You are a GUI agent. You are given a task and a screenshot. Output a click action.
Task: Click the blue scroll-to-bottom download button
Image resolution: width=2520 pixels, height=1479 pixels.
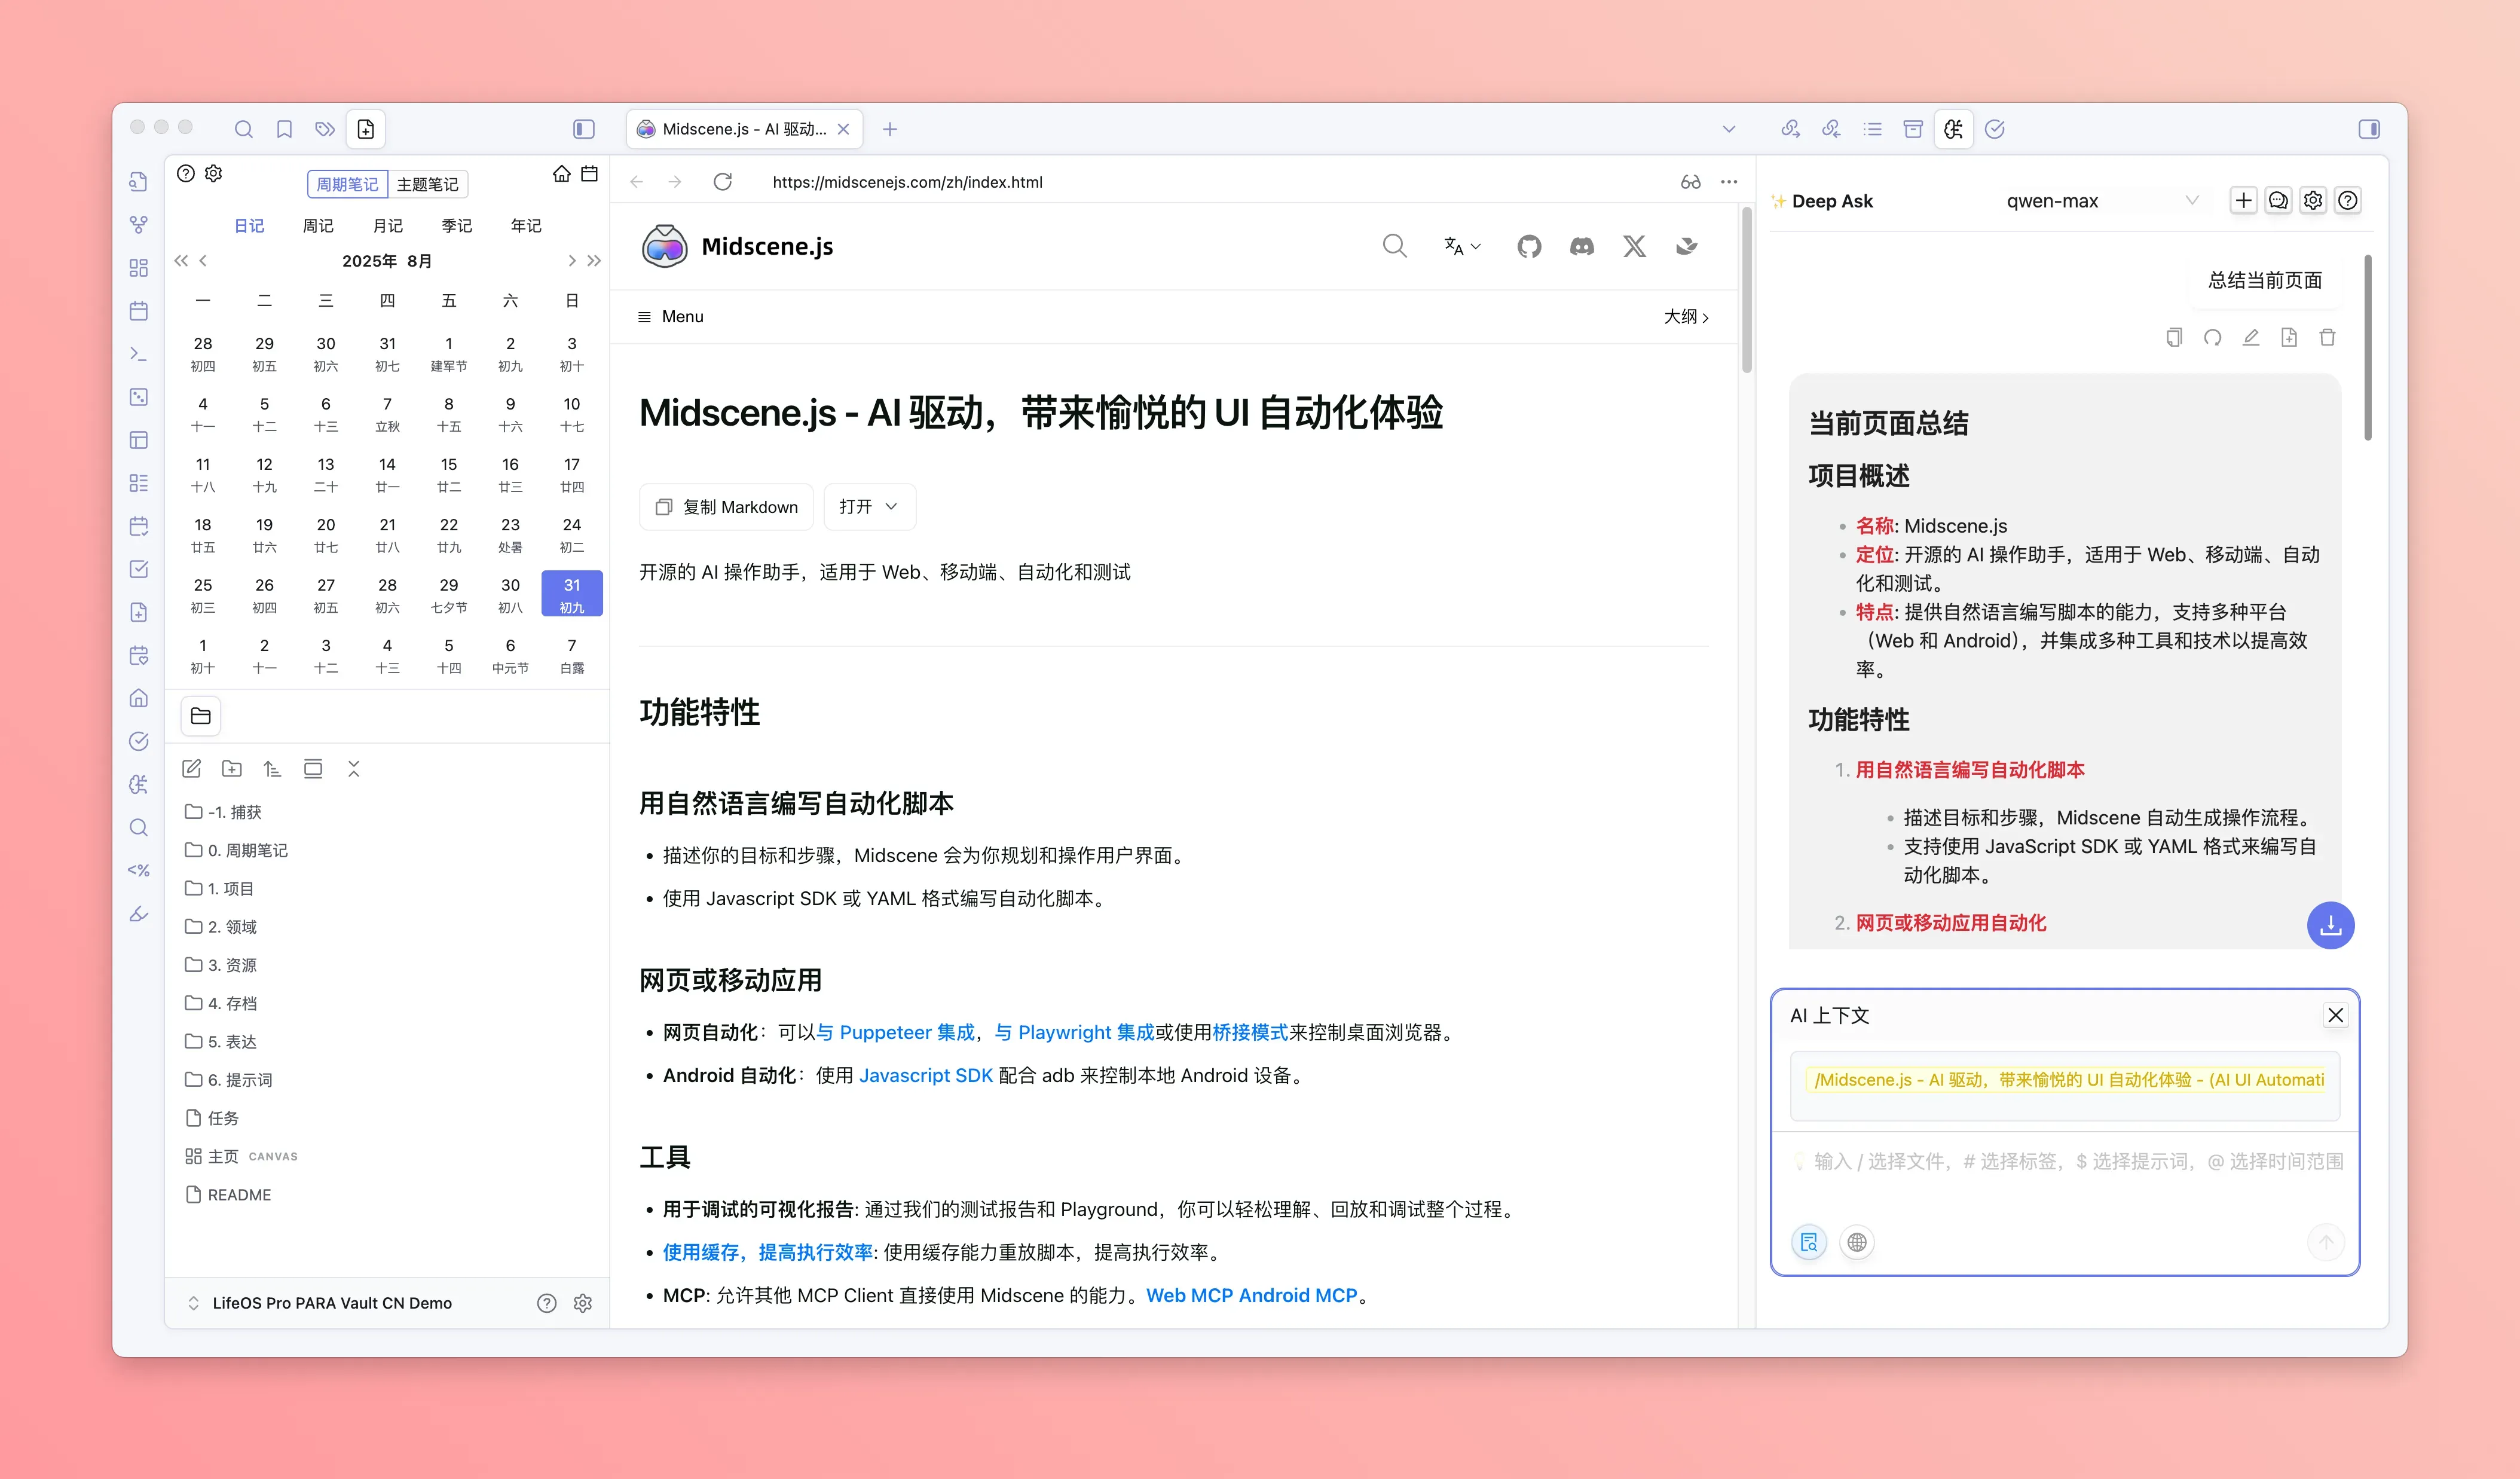coord(2330,925)
